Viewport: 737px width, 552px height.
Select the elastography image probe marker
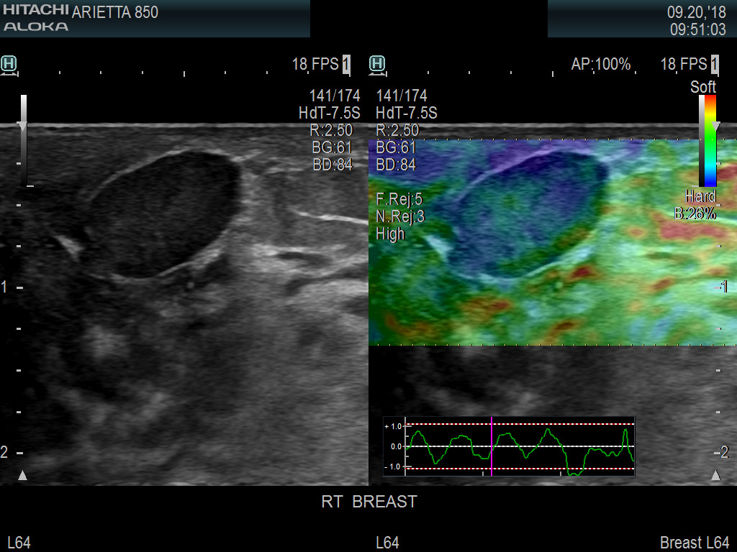tap(376, 63)
